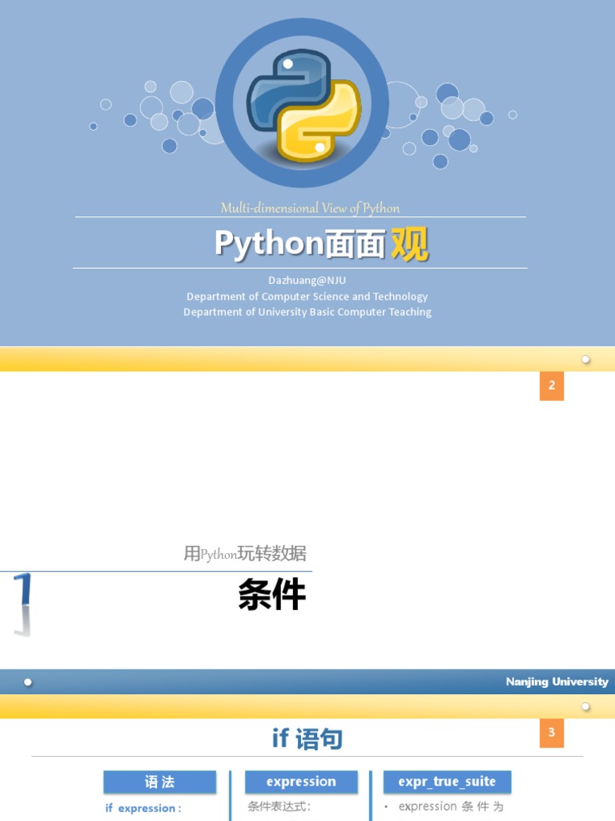Click the title 'Python面面观'
Image resolution: width=615 pixels, height=821 pixels.
[322, 244]
